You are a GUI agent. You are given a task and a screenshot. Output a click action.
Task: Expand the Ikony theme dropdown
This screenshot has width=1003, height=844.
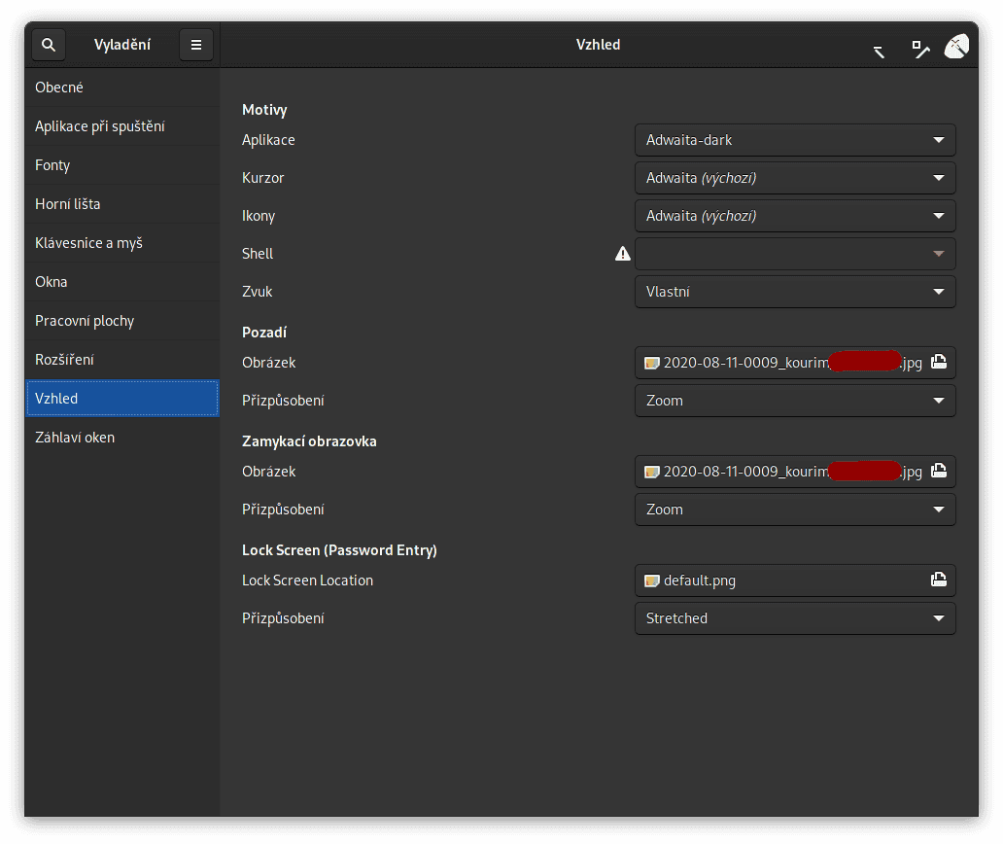[795, 216]
